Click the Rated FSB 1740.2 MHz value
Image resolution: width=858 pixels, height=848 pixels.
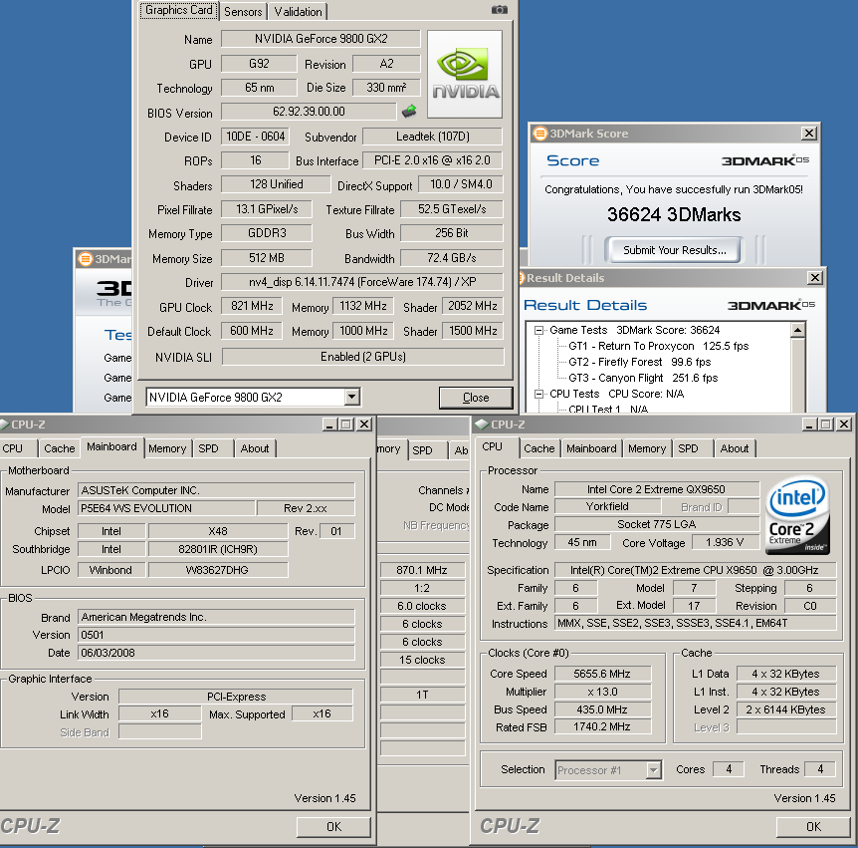(602, 727)
